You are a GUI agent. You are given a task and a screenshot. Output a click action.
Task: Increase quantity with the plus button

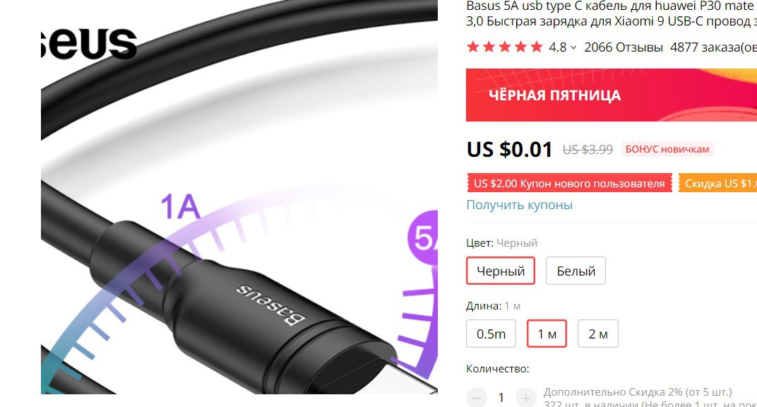point(526,398)
